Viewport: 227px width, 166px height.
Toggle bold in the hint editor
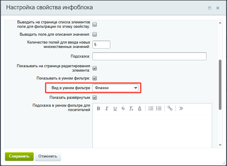99,108
